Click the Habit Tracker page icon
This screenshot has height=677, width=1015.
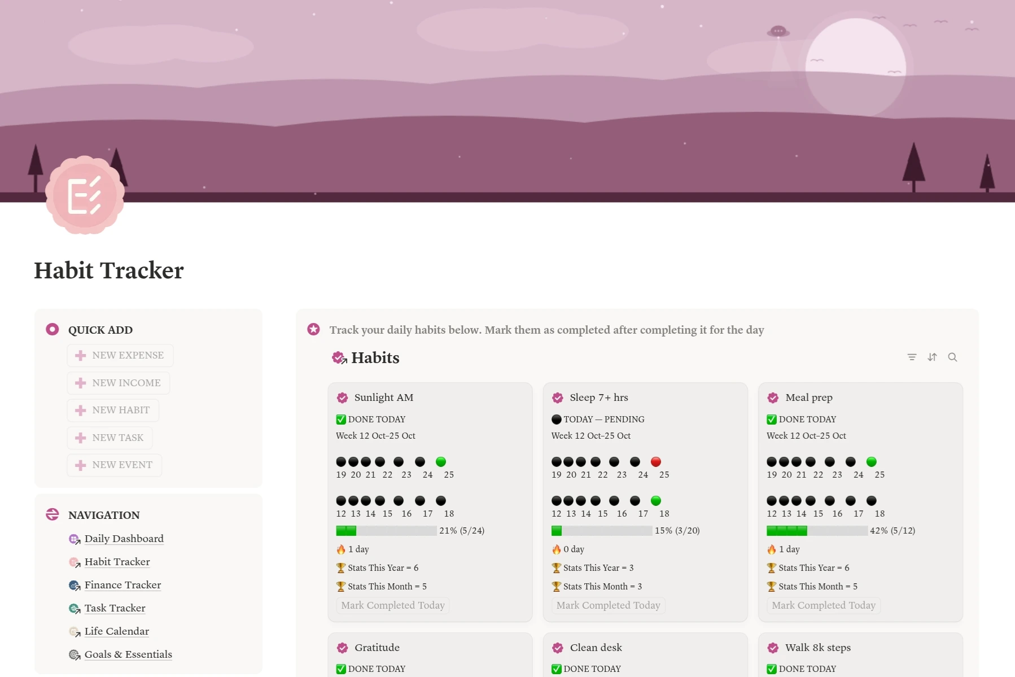pyautogui.click(x=85, y=195)
